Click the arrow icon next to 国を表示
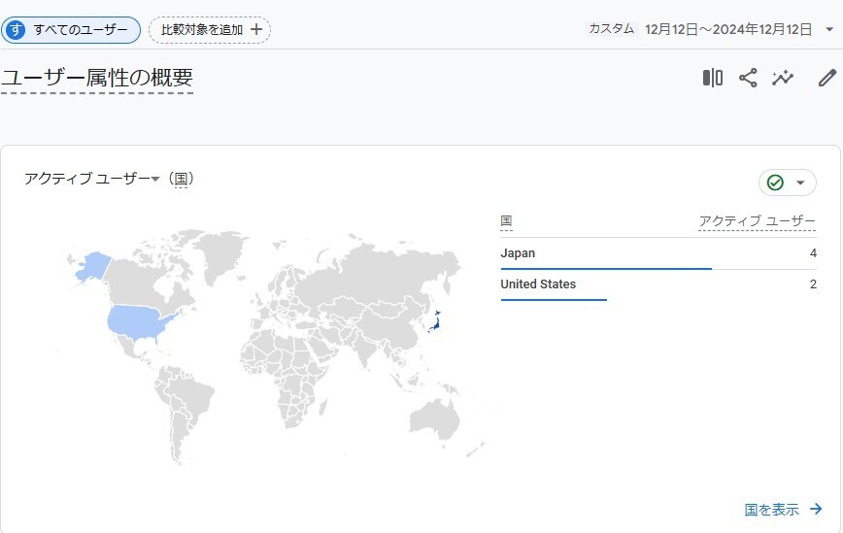The image size is (843, 533). 816,509
